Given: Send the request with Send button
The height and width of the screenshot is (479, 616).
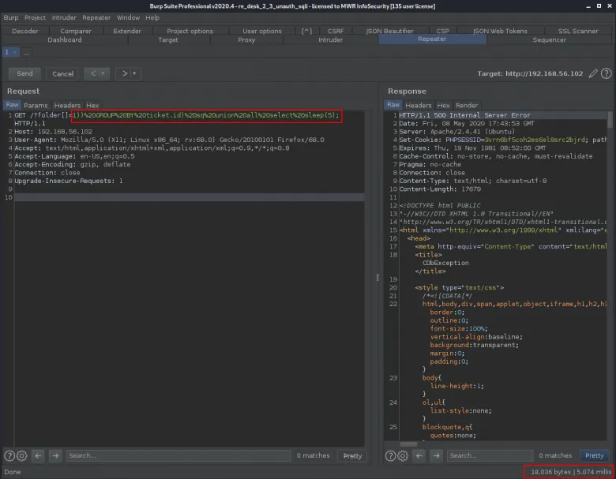Looking at the screenshot, I should coord(24,73).
